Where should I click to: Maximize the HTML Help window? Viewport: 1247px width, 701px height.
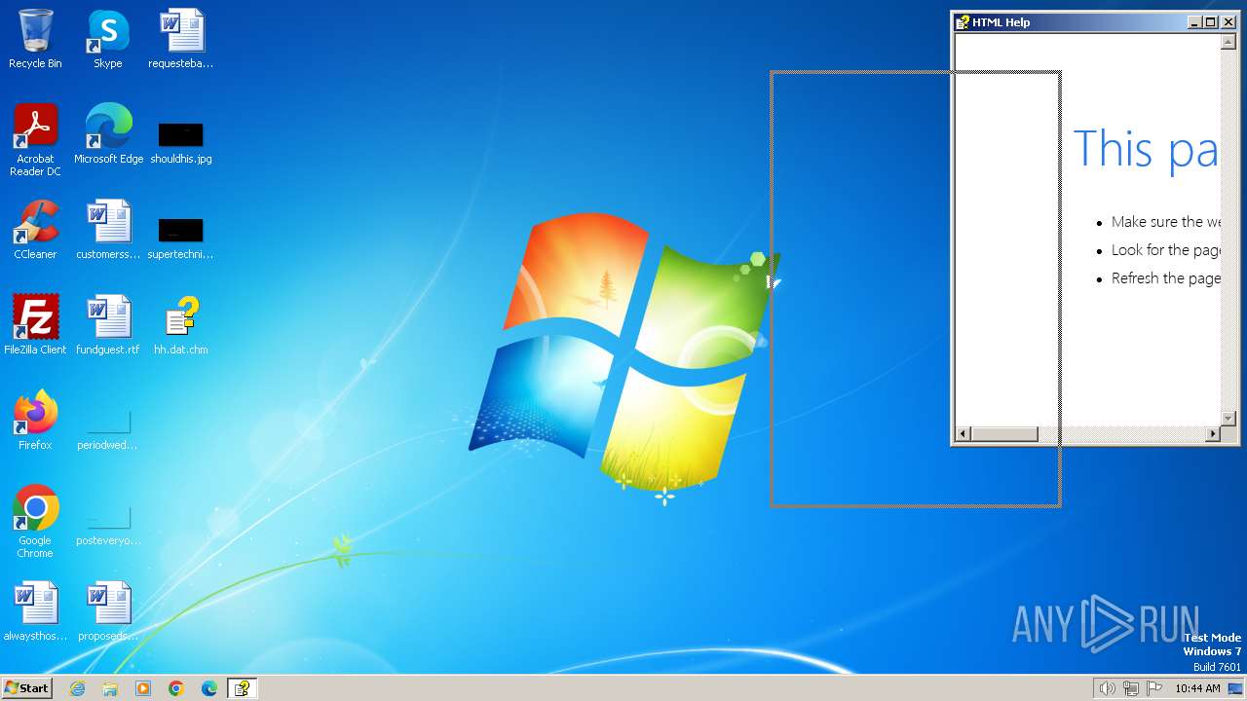(x=1211, y=22)
